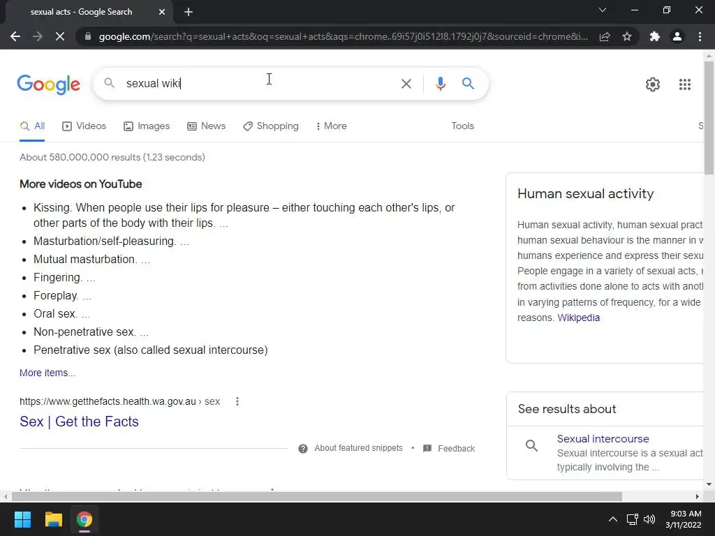Open Chrome's three-dot menu
The image size is (715, 536).
(700, 36)
